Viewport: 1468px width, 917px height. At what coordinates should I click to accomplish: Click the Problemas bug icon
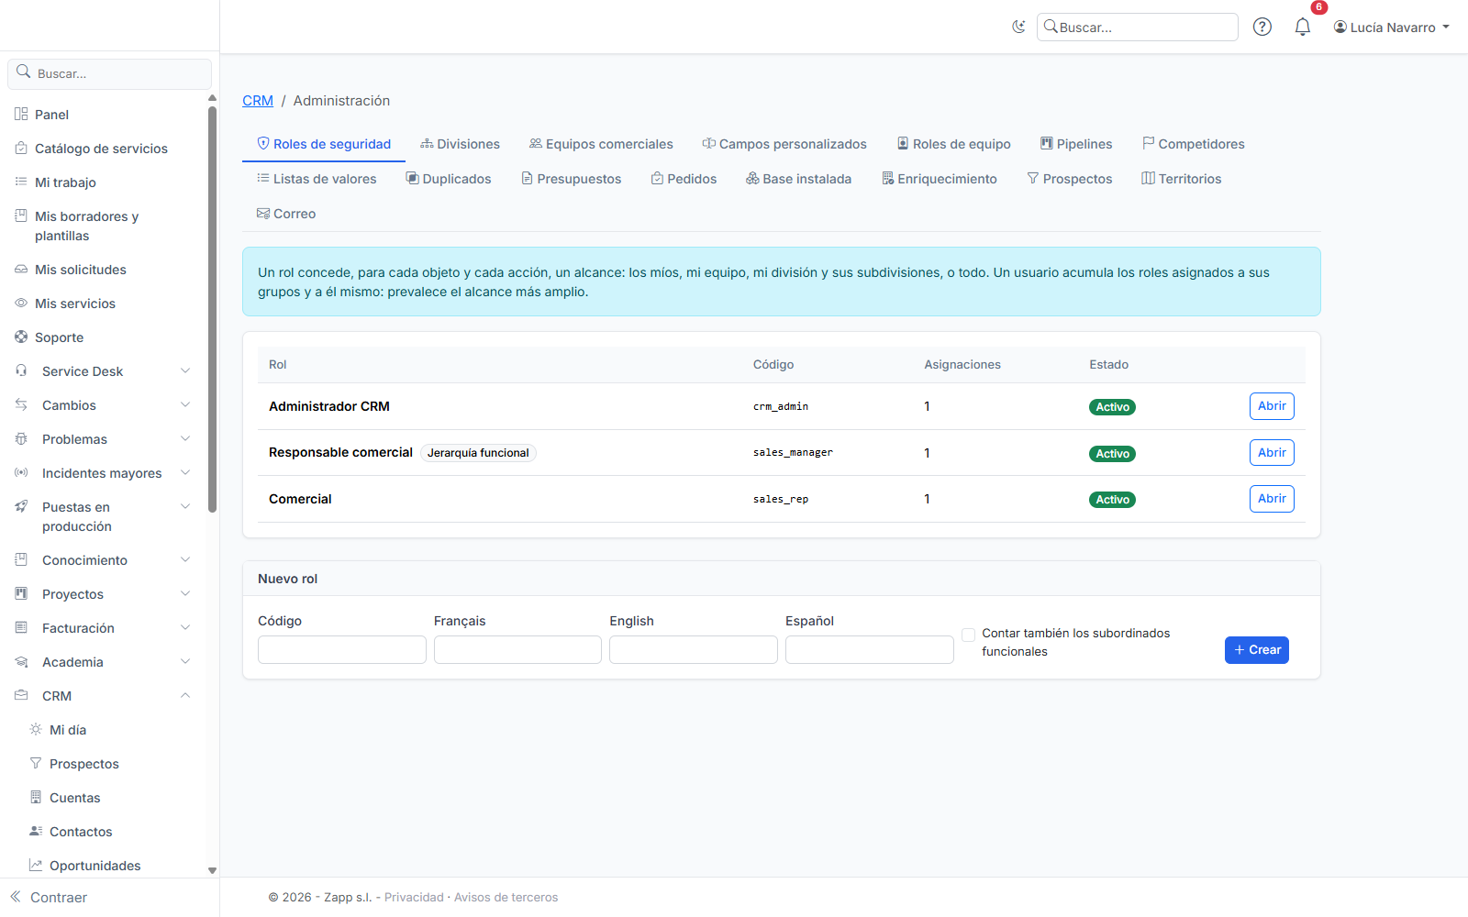pos(21,438)
